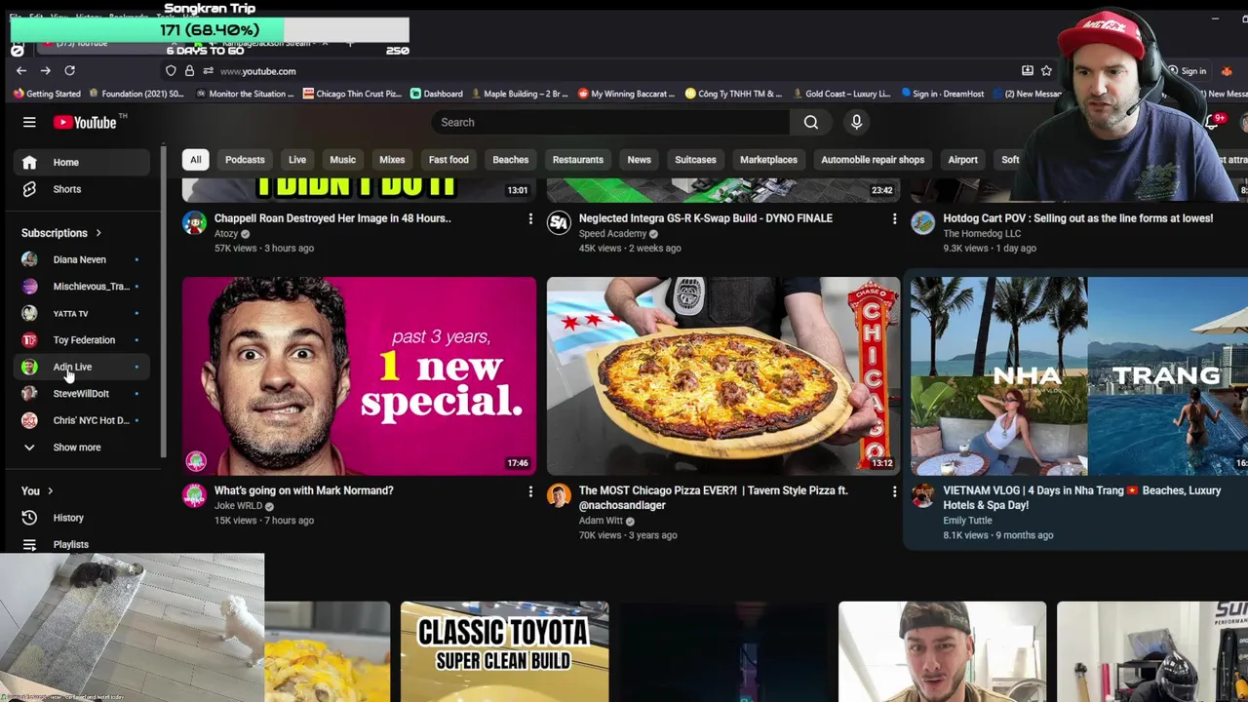The image size is (1248, 702).
Task: Open My Winning Baccarat bookmark
Action: (626, 94)
